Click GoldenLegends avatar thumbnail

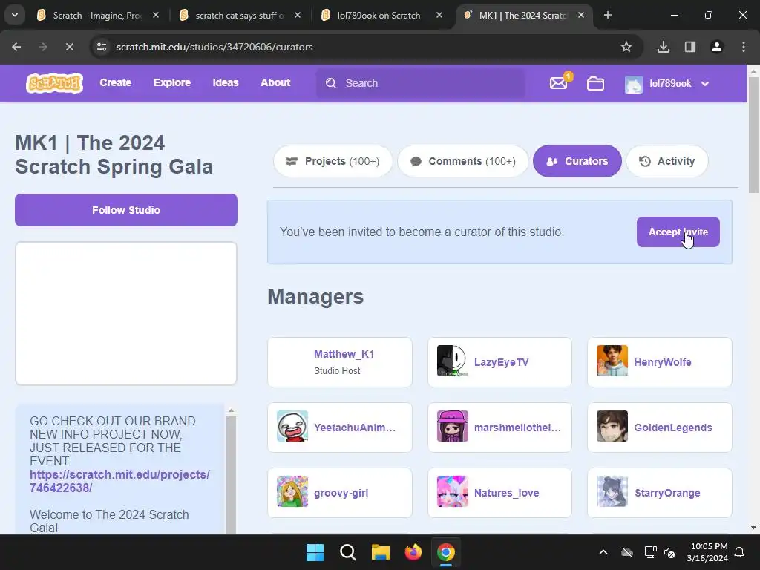[612, 426]
